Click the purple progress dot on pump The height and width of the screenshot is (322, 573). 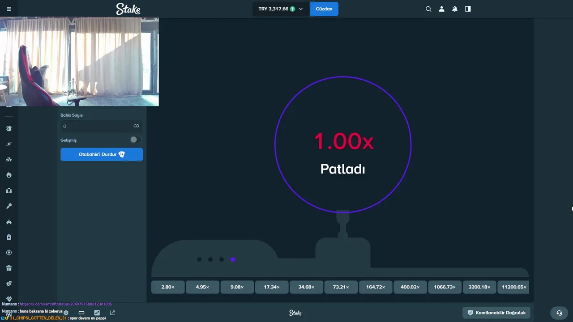[233, 259]
